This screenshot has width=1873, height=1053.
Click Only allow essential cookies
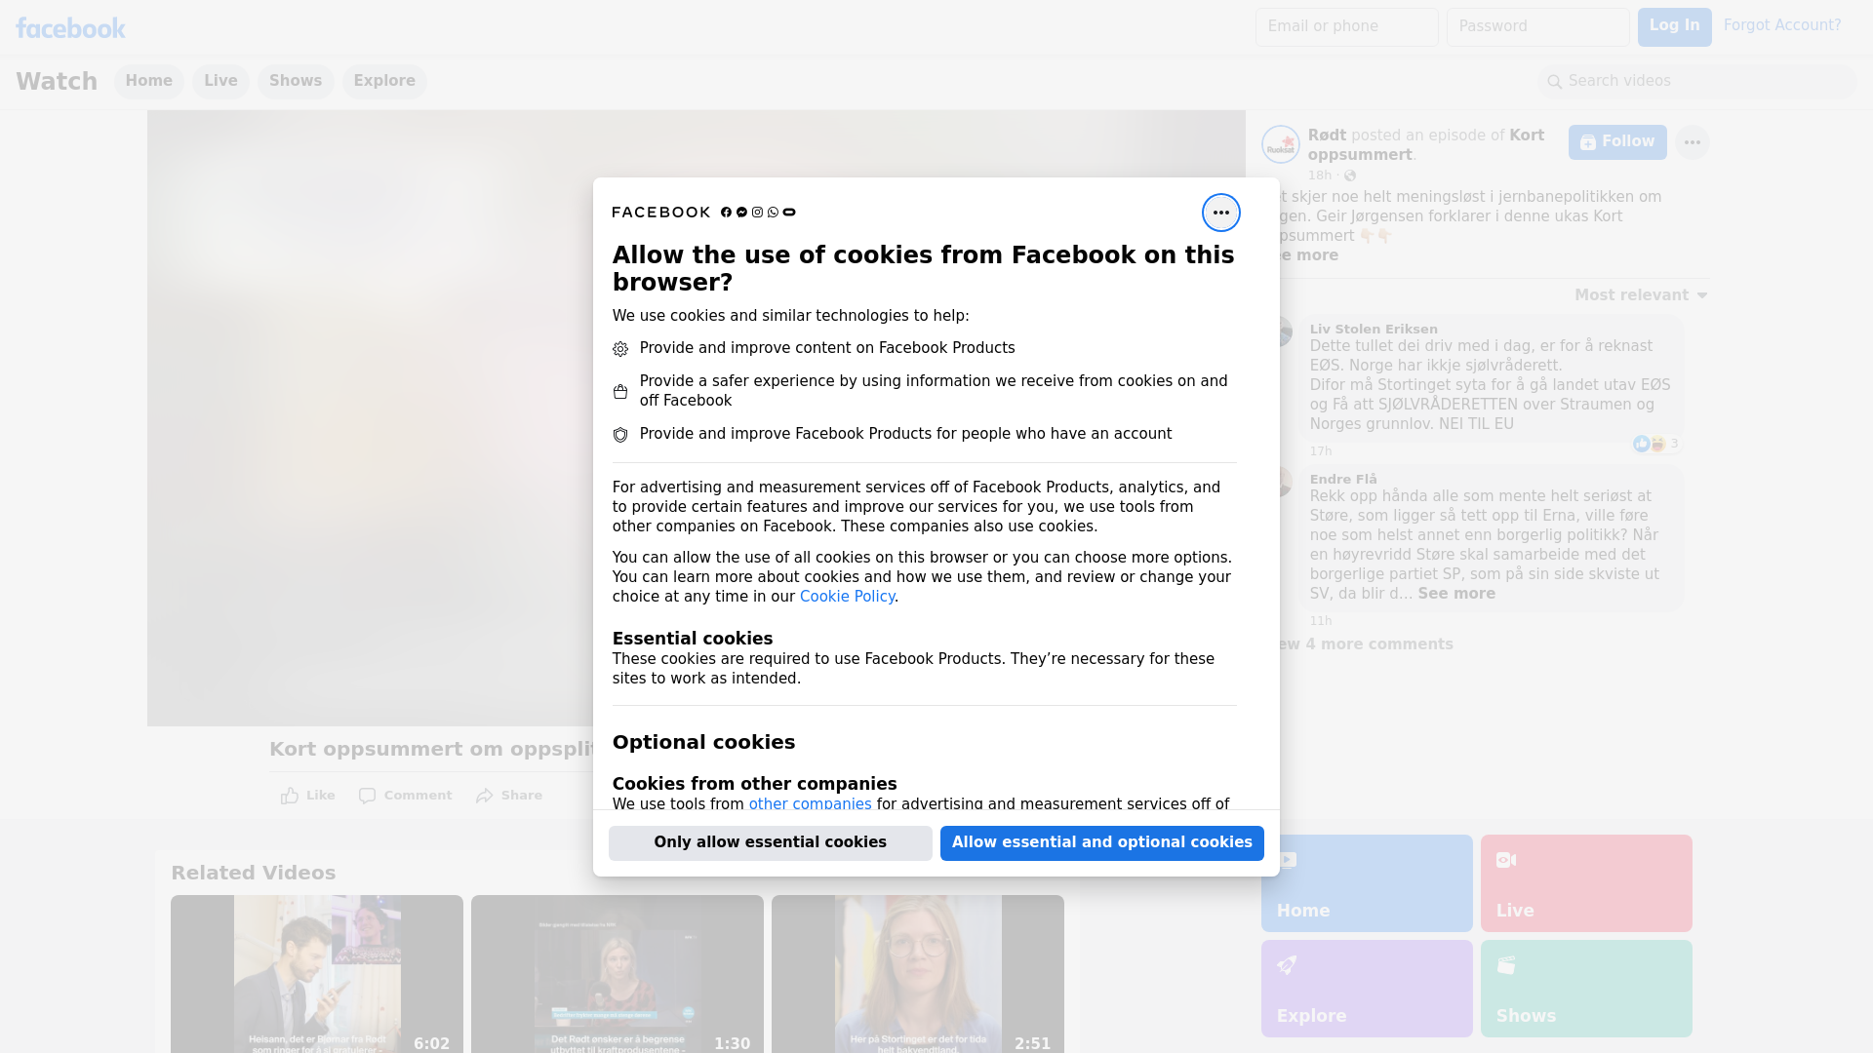(x=771, y=843)
